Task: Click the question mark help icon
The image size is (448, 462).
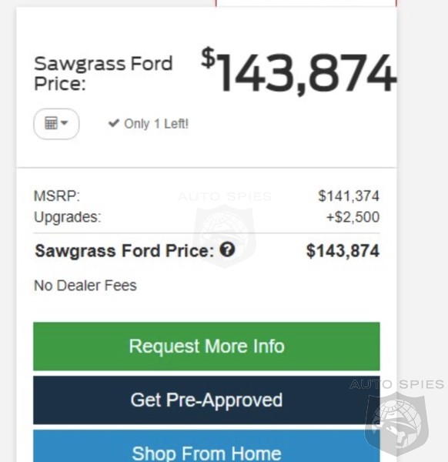Action: click(x=227, y=249)
